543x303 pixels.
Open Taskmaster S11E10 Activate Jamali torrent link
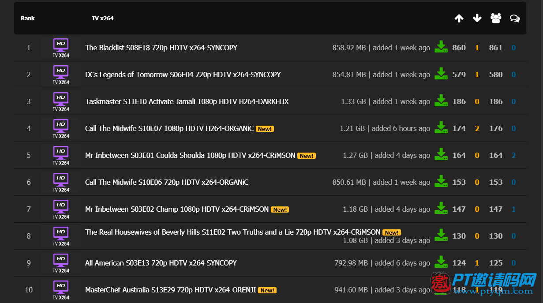coord(187,101)
